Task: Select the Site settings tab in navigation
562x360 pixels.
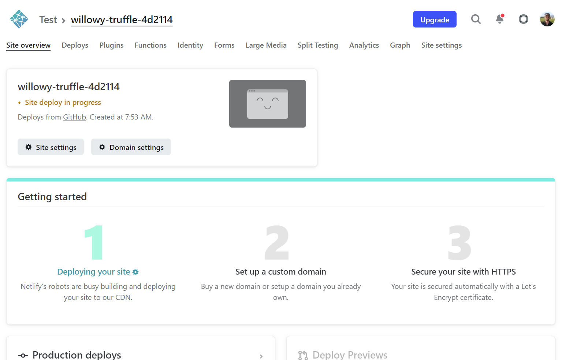Action: coord(442,45)
